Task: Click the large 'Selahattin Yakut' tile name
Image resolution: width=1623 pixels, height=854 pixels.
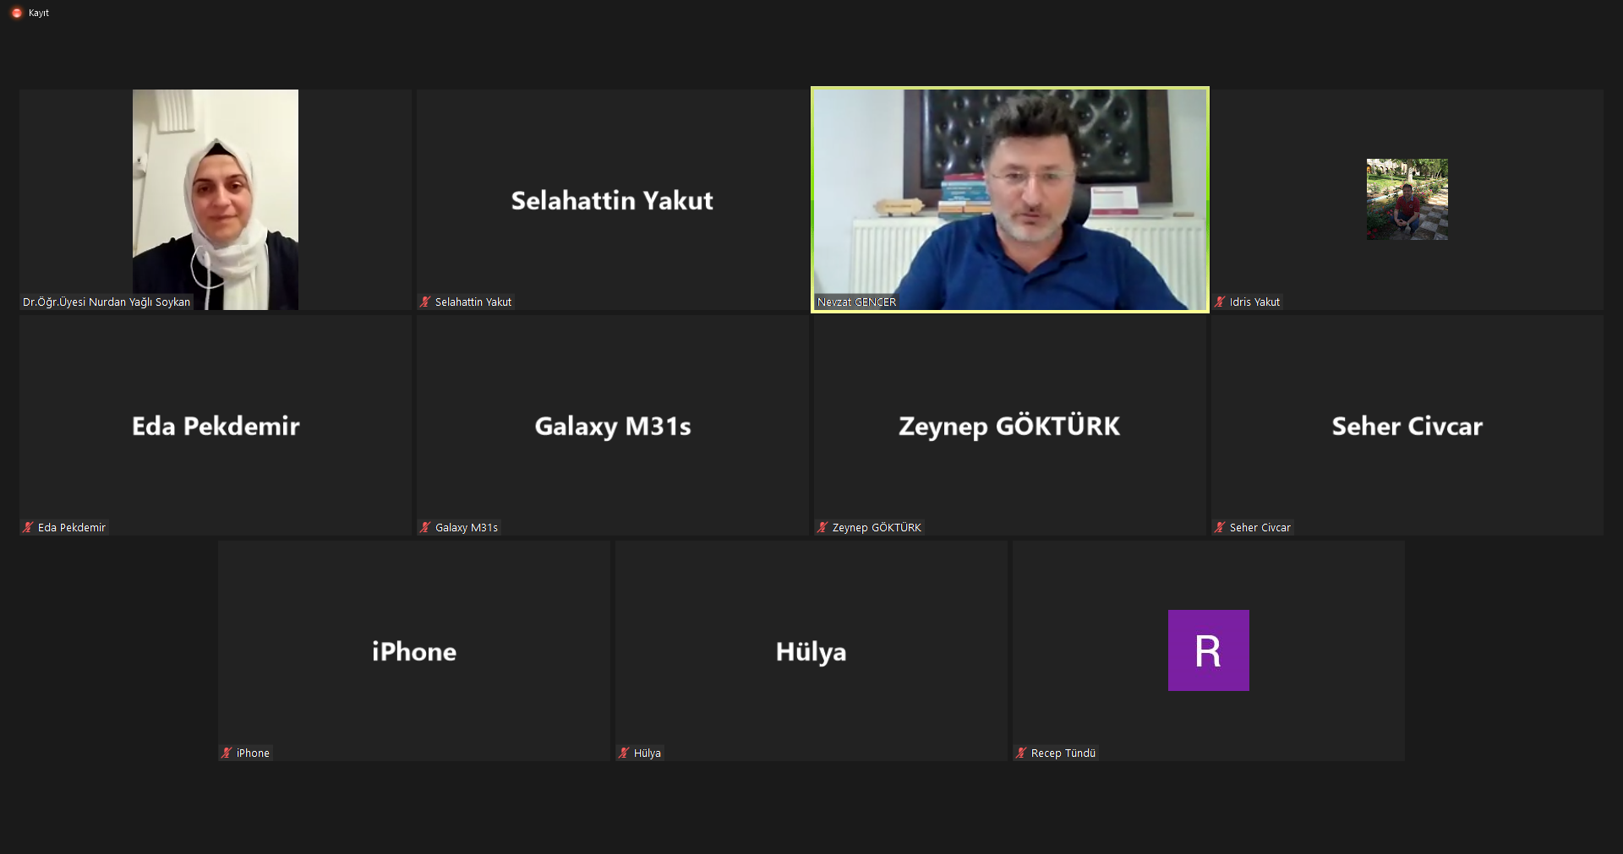Action: point(612,201)
